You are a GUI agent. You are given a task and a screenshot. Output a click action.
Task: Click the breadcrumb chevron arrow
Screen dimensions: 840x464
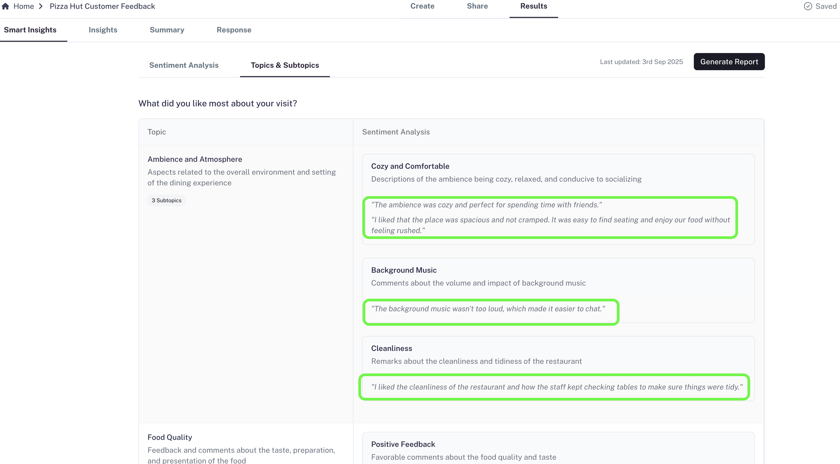[41, 6]
